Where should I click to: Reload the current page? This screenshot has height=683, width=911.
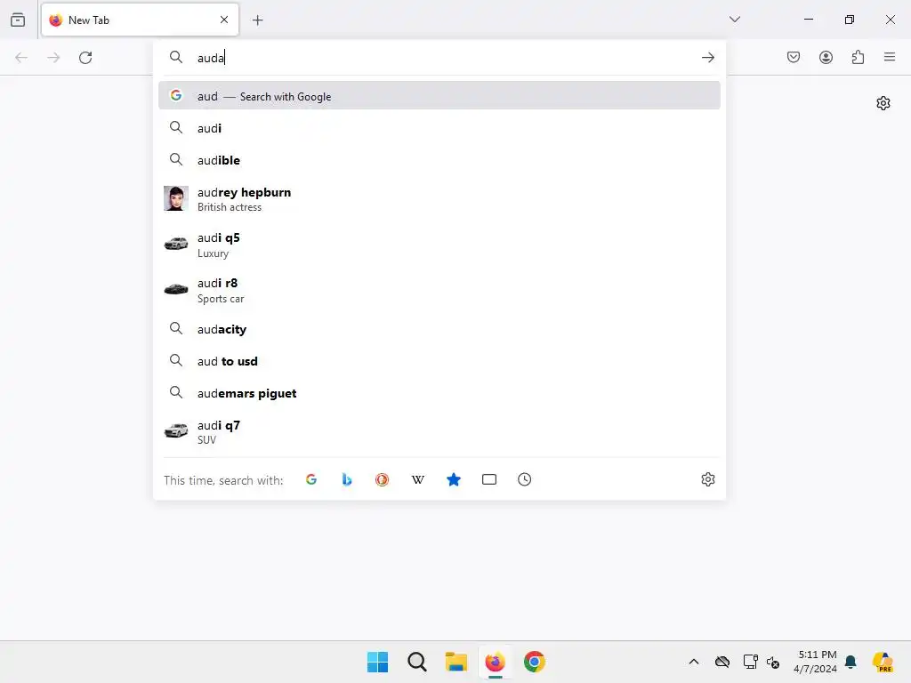click(85, 57)
